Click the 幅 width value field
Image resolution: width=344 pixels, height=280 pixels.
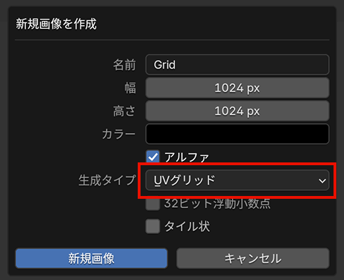(237, 87)
